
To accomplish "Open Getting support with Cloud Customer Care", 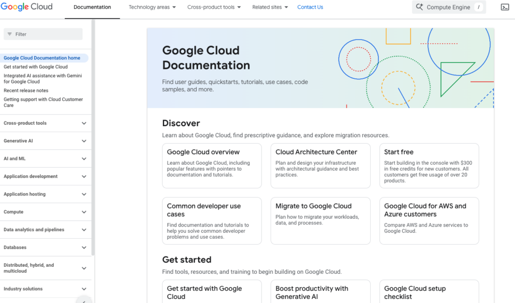I will click(x=43, y=102).
